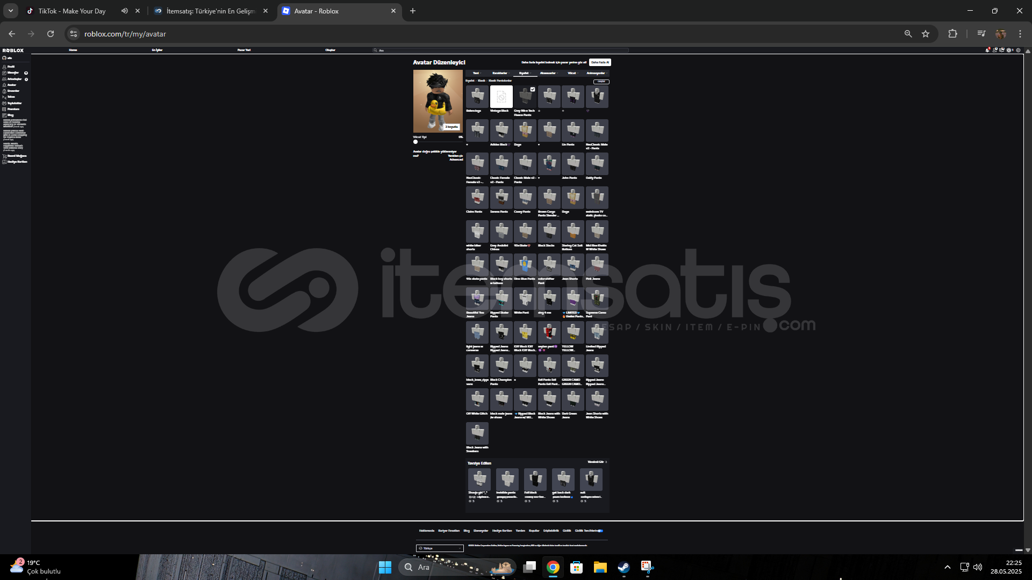
Task: Select the Supreme Camo Pant thumbnail
Action: pos(597,299)
